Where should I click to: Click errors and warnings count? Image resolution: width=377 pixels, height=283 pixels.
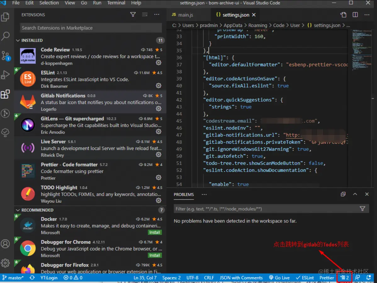click(73, 277)
